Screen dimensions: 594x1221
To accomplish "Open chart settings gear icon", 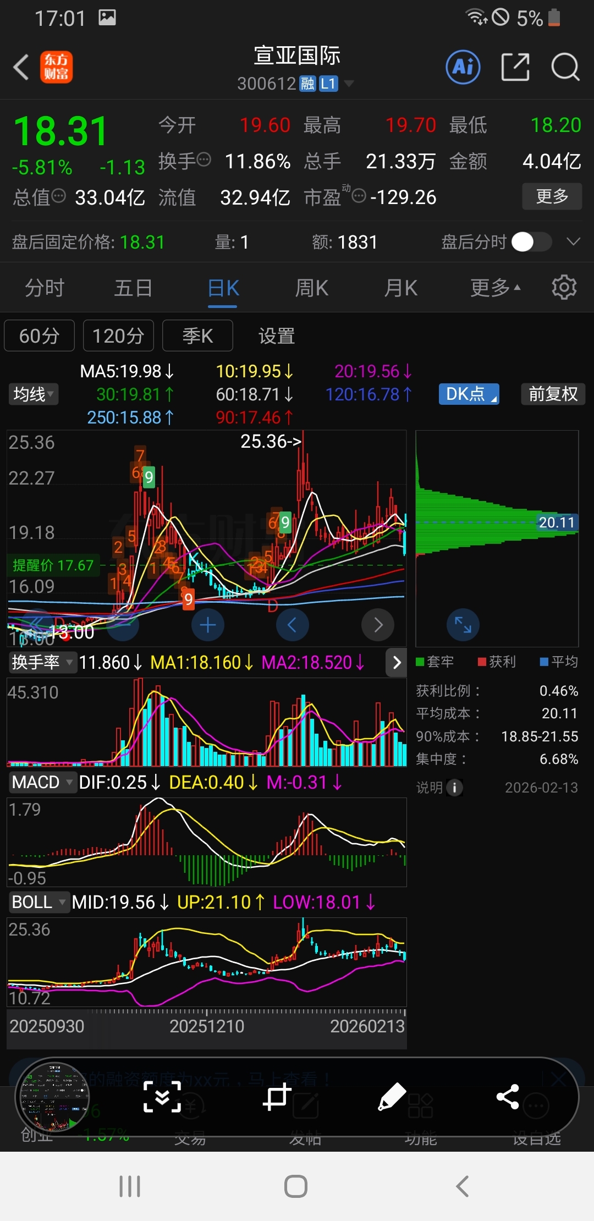I will pyautogui.click(x=564, y=287).
